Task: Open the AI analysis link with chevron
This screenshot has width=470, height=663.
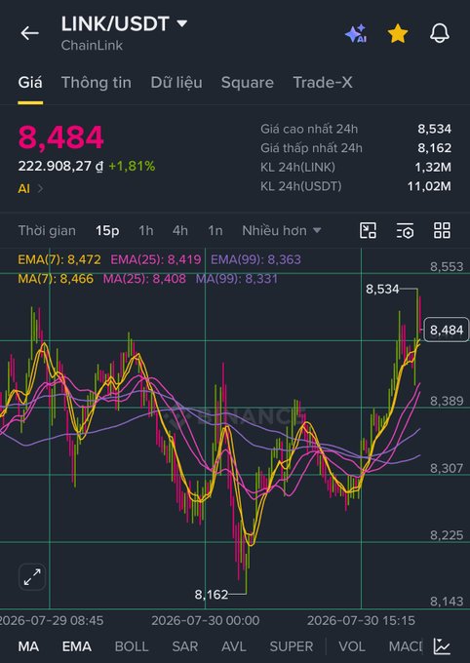Action: click(x=30, y=188)
